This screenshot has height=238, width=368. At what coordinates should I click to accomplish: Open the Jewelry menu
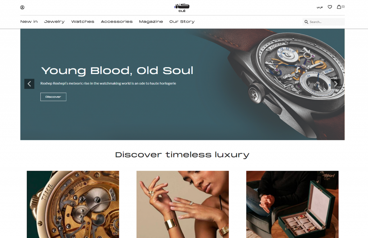pos(54,22)
